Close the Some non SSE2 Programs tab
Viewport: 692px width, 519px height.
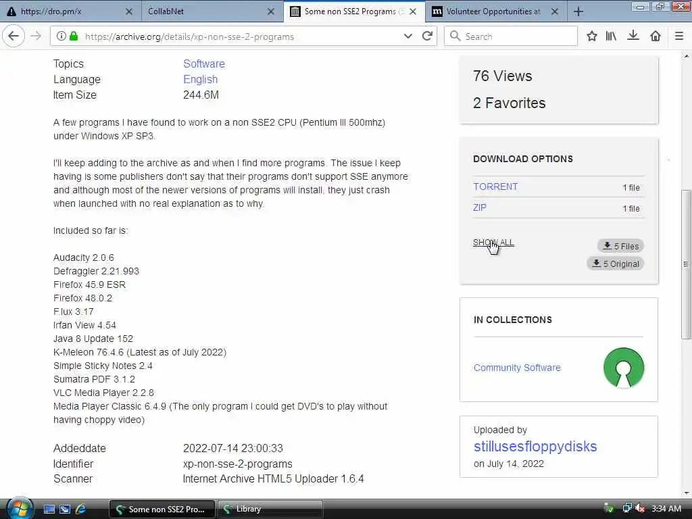click(x=413, y=12)
